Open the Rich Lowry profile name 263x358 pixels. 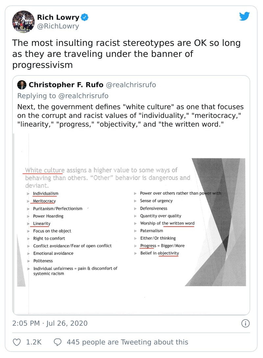(x=57, y=17)
